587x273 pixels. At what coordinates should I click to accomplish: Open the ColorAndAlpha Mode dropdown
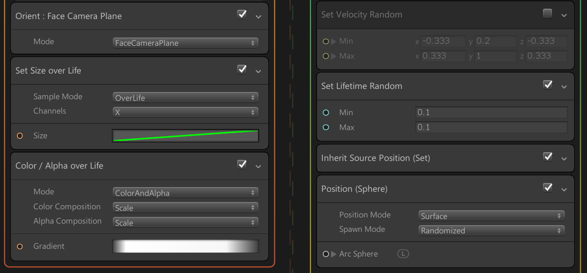186,193
